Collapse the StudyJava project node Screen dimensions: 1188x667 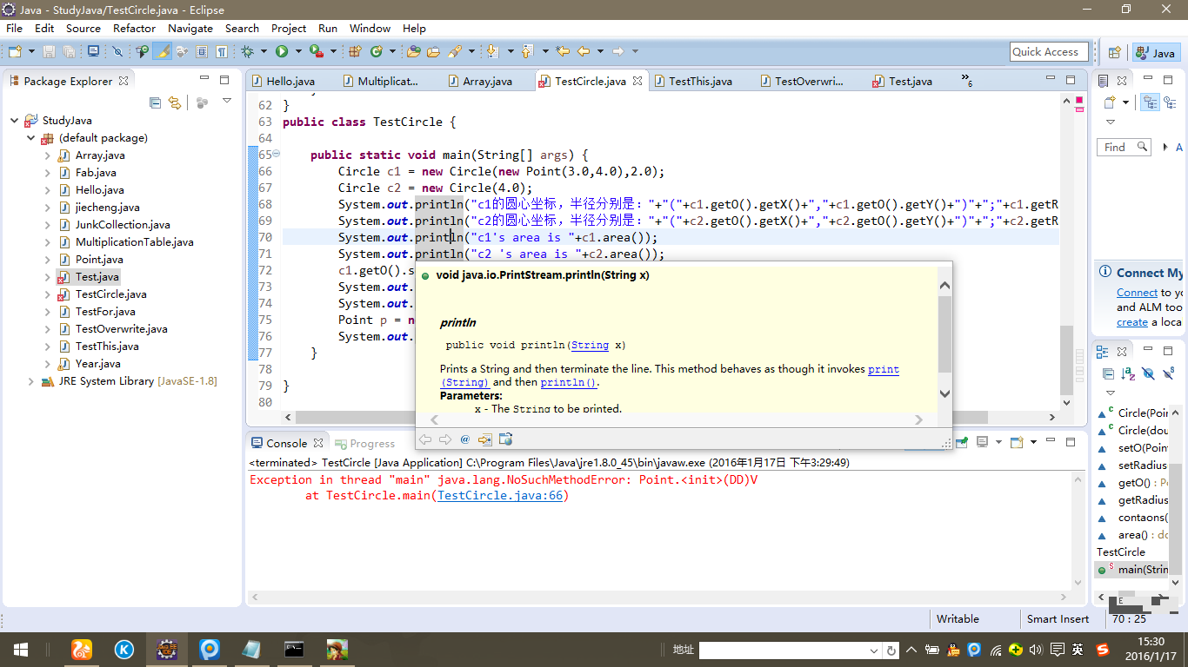[x=15, y=121]
